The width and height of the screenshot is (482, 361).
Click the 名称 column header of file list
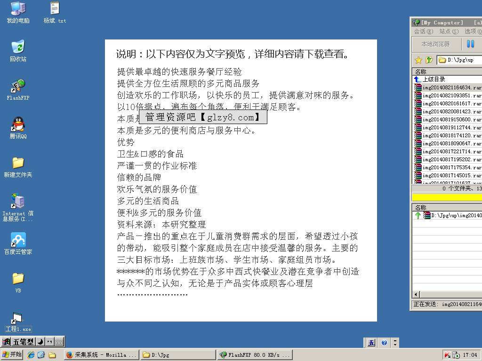(x=447, y=71)
